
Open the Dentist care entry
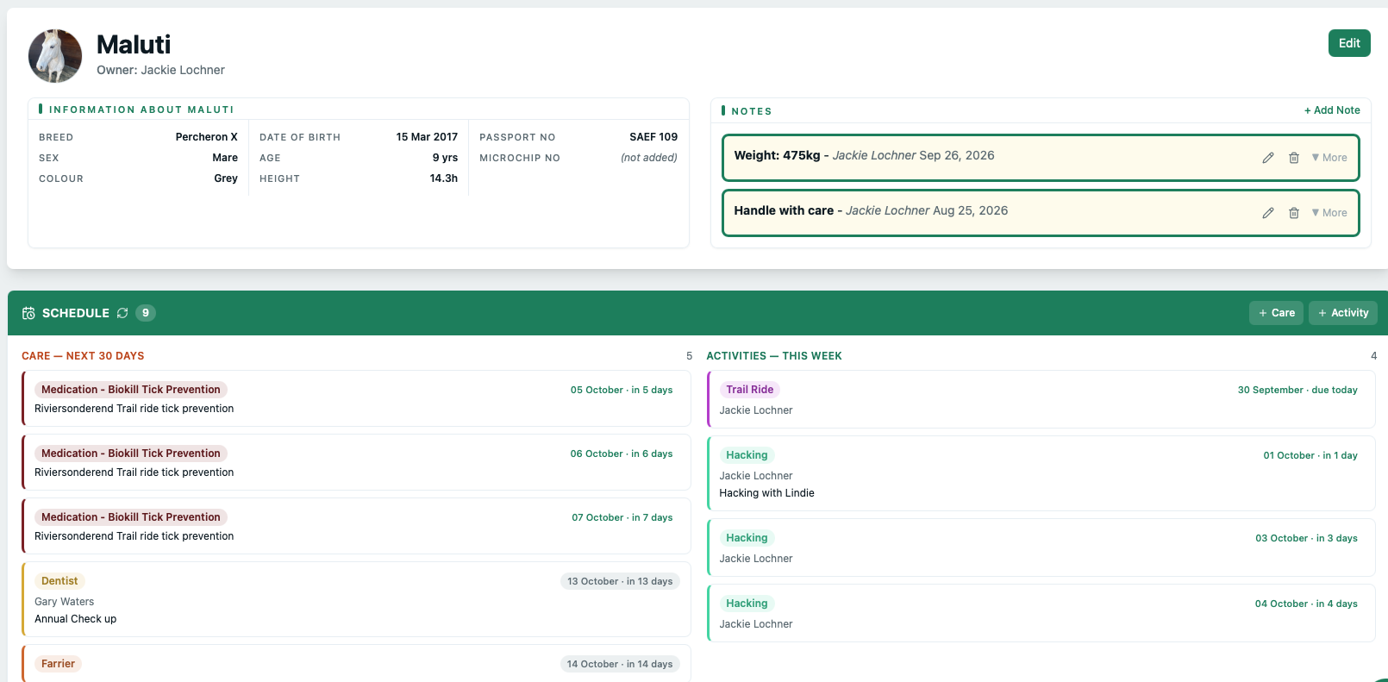pyautogui.click(x=356, y=599)
